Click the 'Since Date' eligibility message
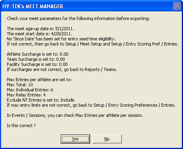 point(61,39)
